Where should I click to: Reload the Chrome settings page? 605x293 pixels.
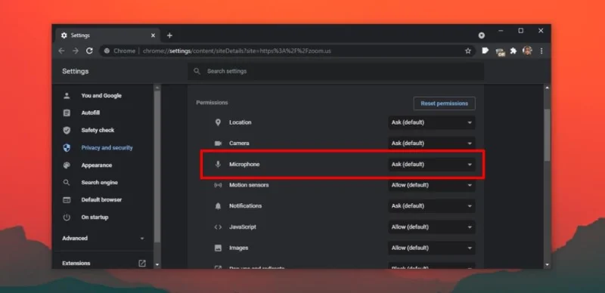coord(89,51)
